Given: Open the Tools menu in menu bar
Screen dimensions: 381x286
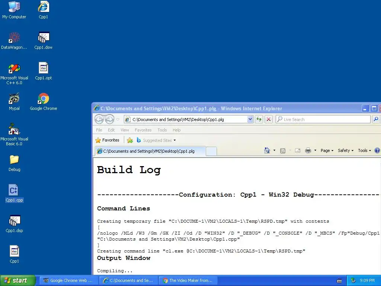Looking at the screenshot, I should click(162, 130).
